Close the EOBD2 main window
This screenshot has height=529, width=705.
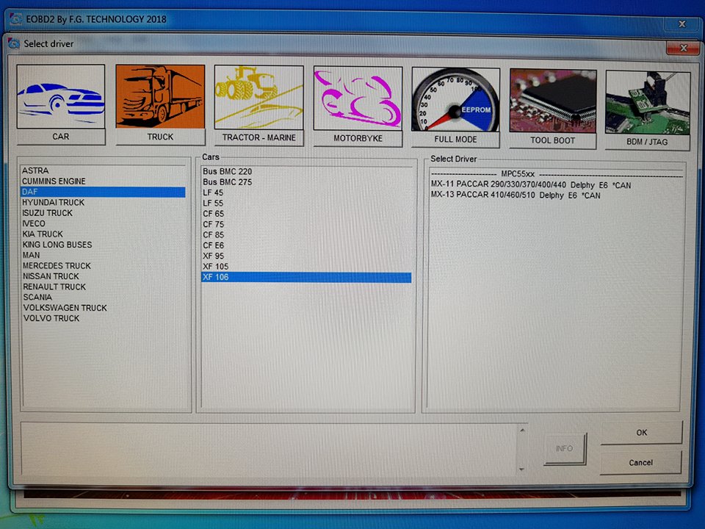point(682,24)
